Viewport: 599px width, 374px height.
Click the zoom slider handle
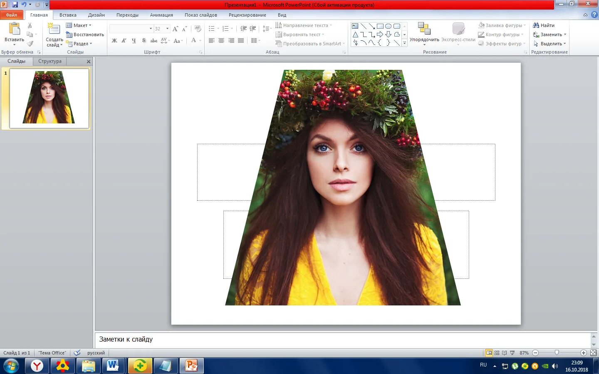point(557,353)
